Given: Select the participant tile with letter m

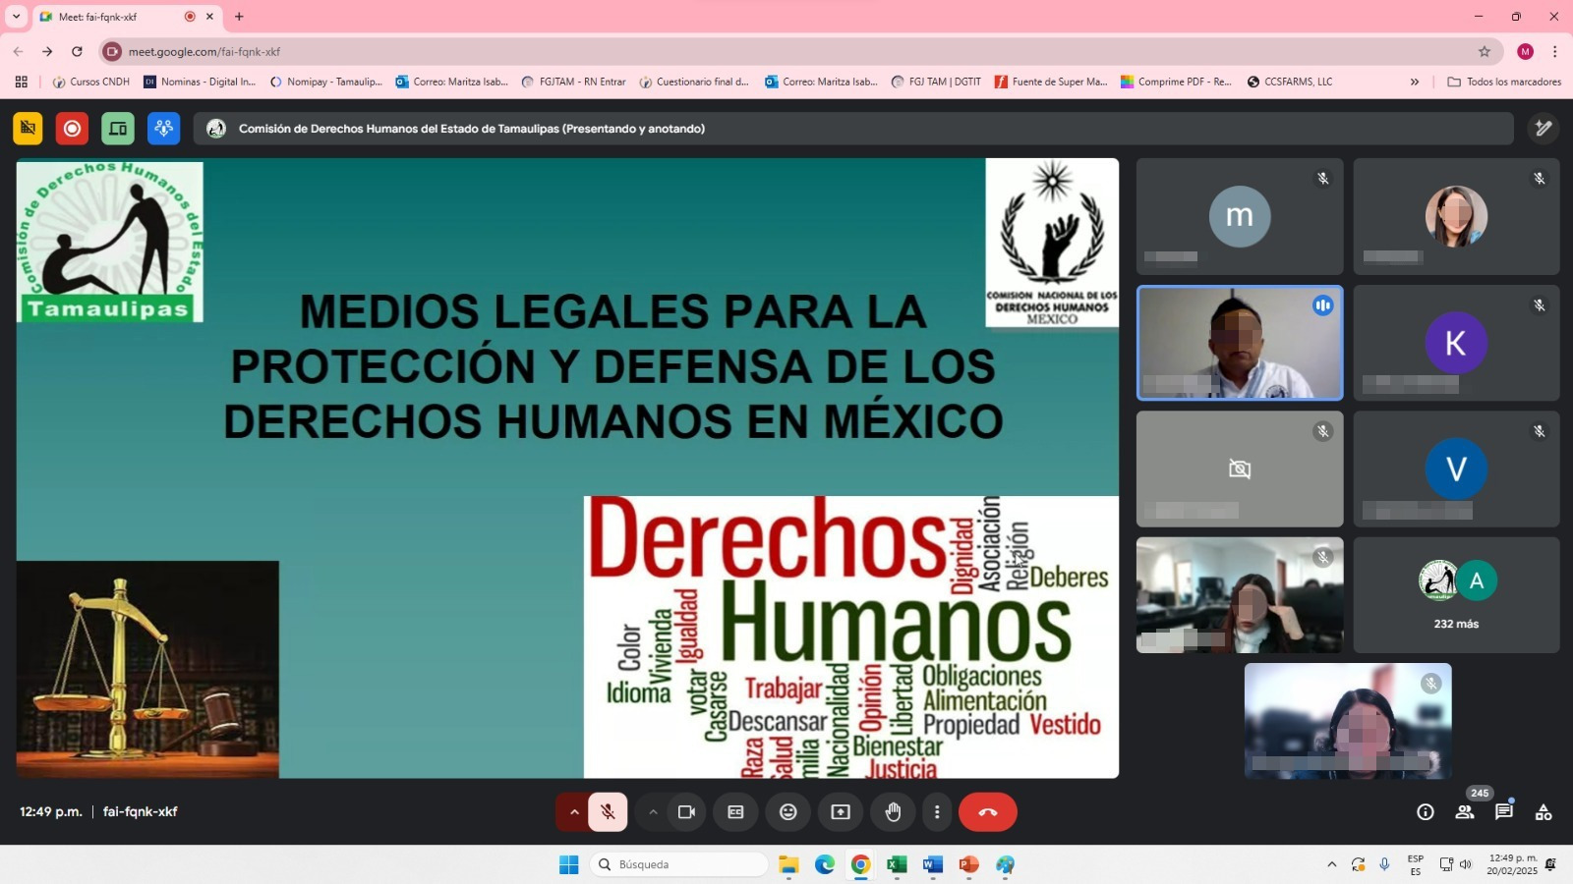Looking at the screenshot, I should pyautogui.click(x=1240, y=216).
